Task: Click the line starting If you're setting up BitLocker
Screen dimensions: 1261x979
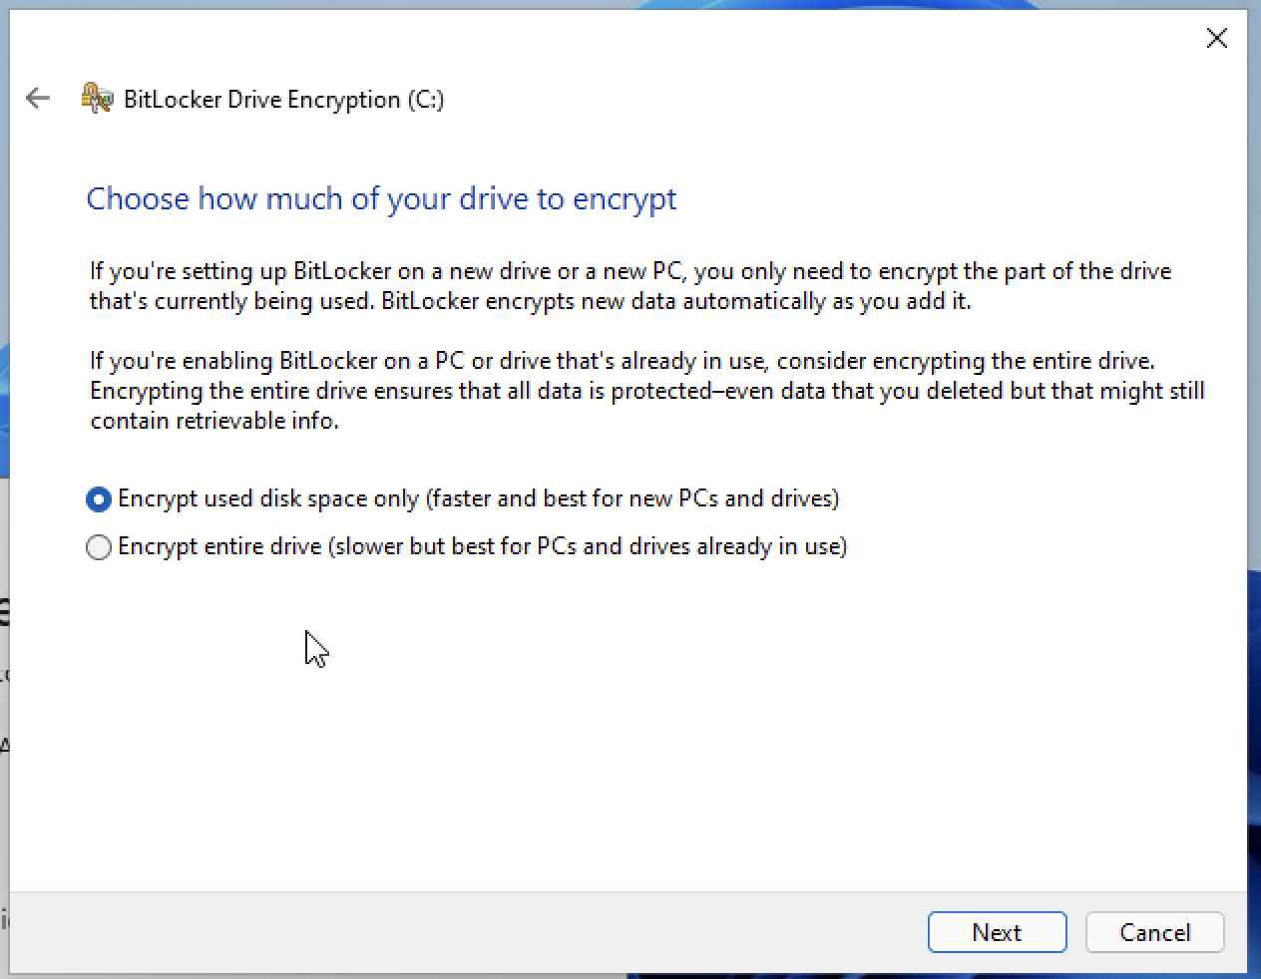Action: click(x=630, y=271)
